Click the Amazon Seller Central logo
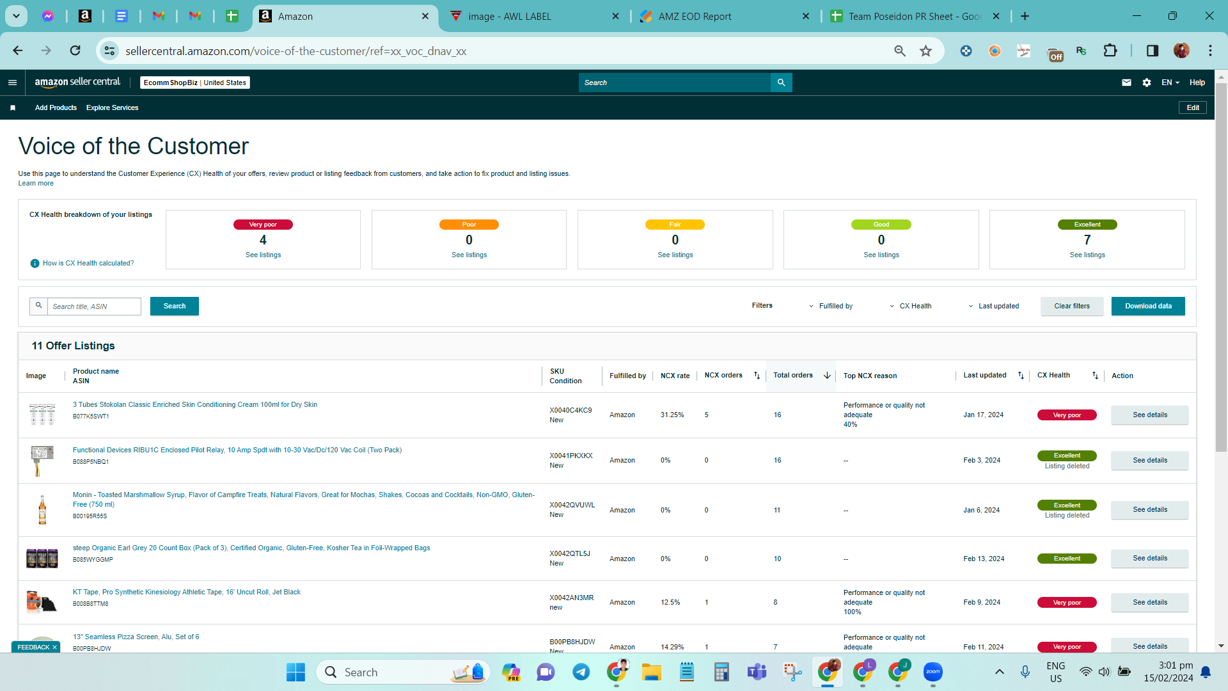 coord(77,82)
